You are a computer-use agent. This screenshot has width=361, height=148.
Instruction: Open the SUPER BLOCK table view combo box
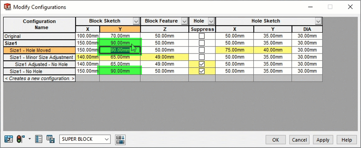[x=85, y=139]
